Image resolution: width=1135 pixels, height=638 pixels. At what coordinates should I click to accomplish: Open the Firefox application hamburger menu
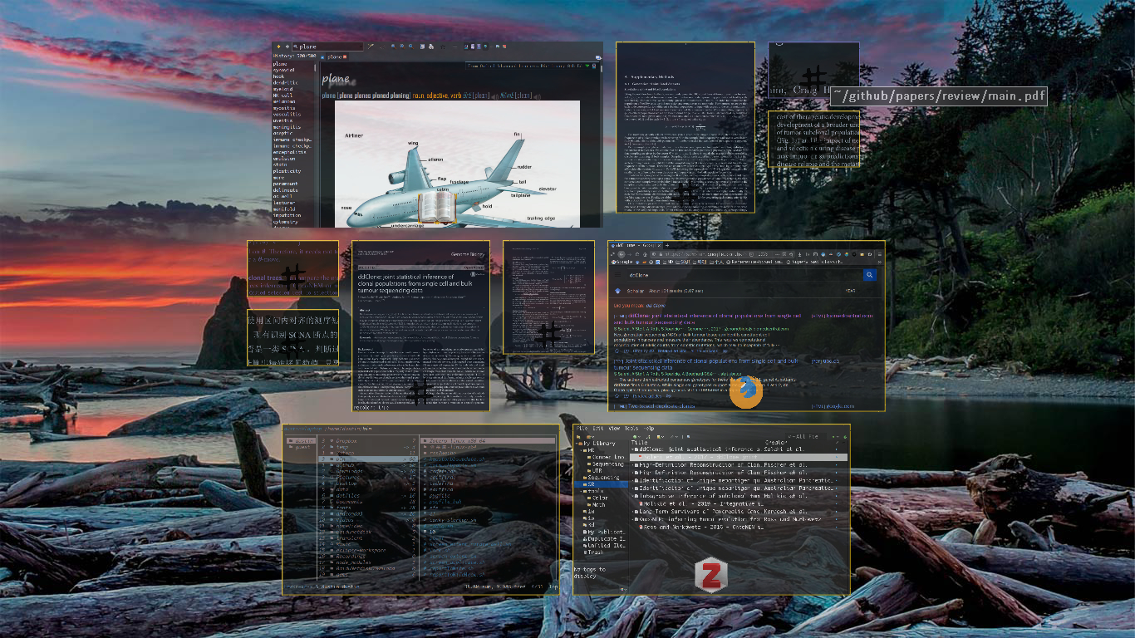tap(880, 254)
